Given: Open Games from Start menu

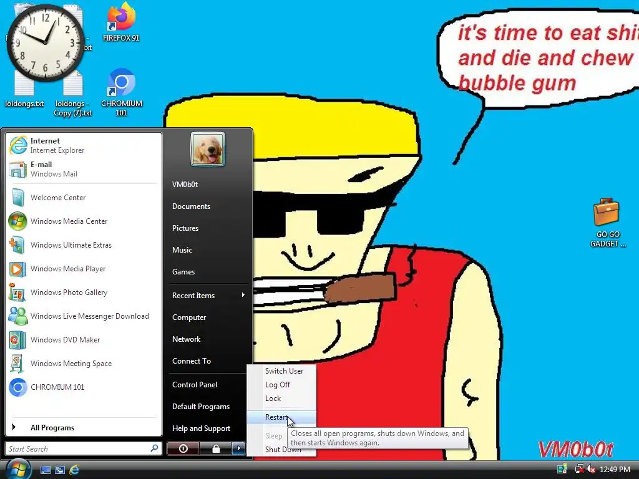Looking at the screenshot, I should coord(208,272).
